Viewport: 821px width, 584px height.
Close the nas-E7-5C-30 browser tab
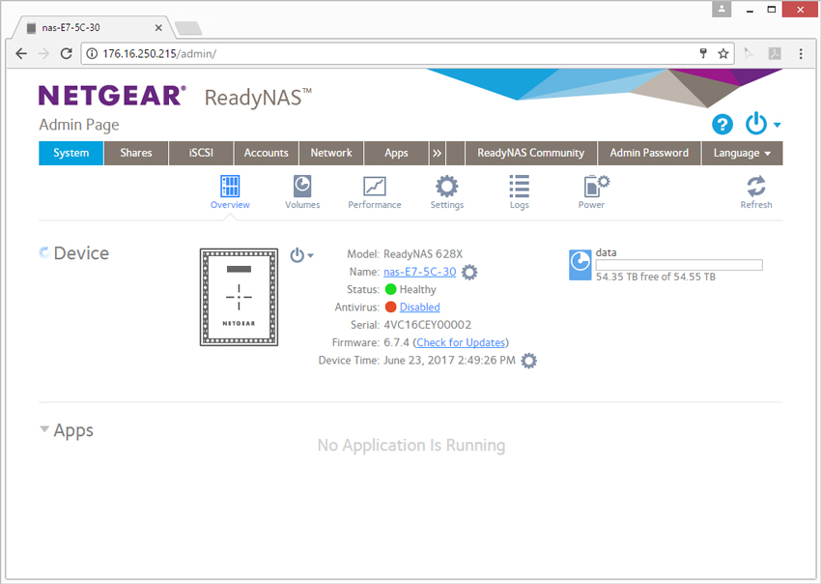tap(158, 28)
